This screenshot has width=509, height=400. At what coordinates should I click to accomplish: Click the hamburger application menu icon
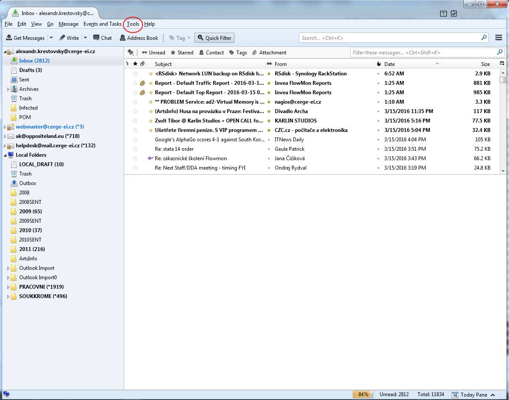[x=498, y=38]
